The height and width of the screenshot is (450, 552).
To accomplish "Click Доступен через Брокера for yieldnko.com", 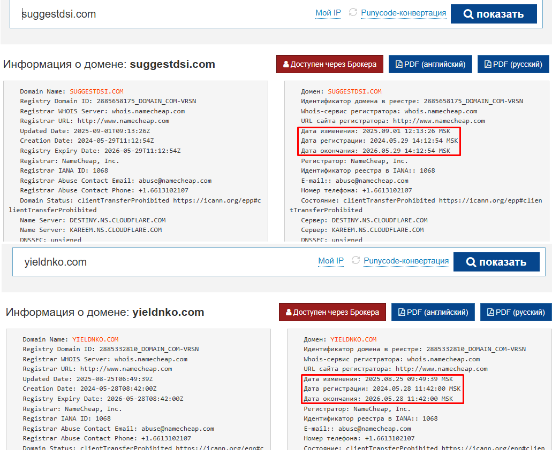I will [x=332, y=312].
